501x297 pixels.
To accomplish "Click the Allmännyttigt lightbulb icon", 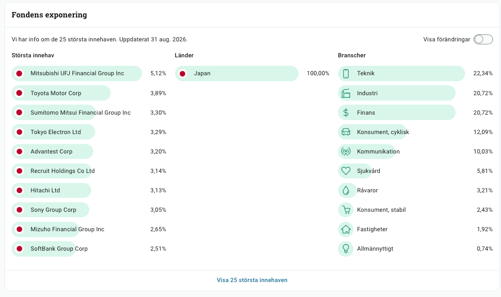I will click(346, 249).
